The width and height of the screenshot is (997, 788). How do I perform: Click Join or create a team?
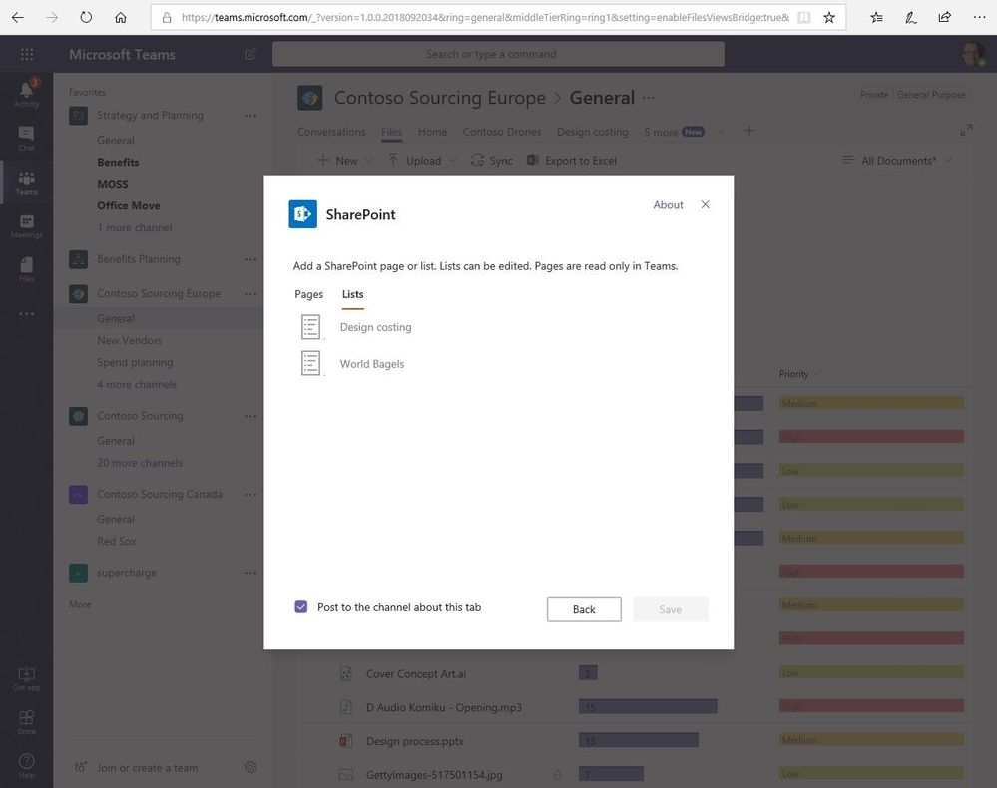pyautogui.click(x=147, y=768)
